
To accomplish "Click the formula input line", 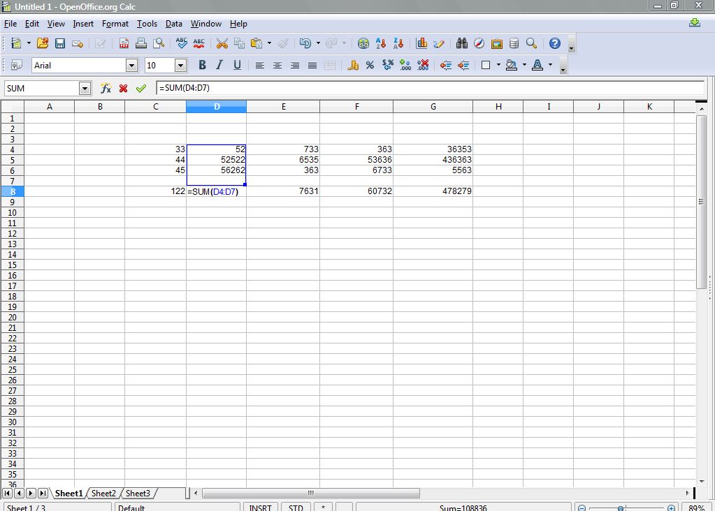I will pyautogui.click(x=430, y=88).
